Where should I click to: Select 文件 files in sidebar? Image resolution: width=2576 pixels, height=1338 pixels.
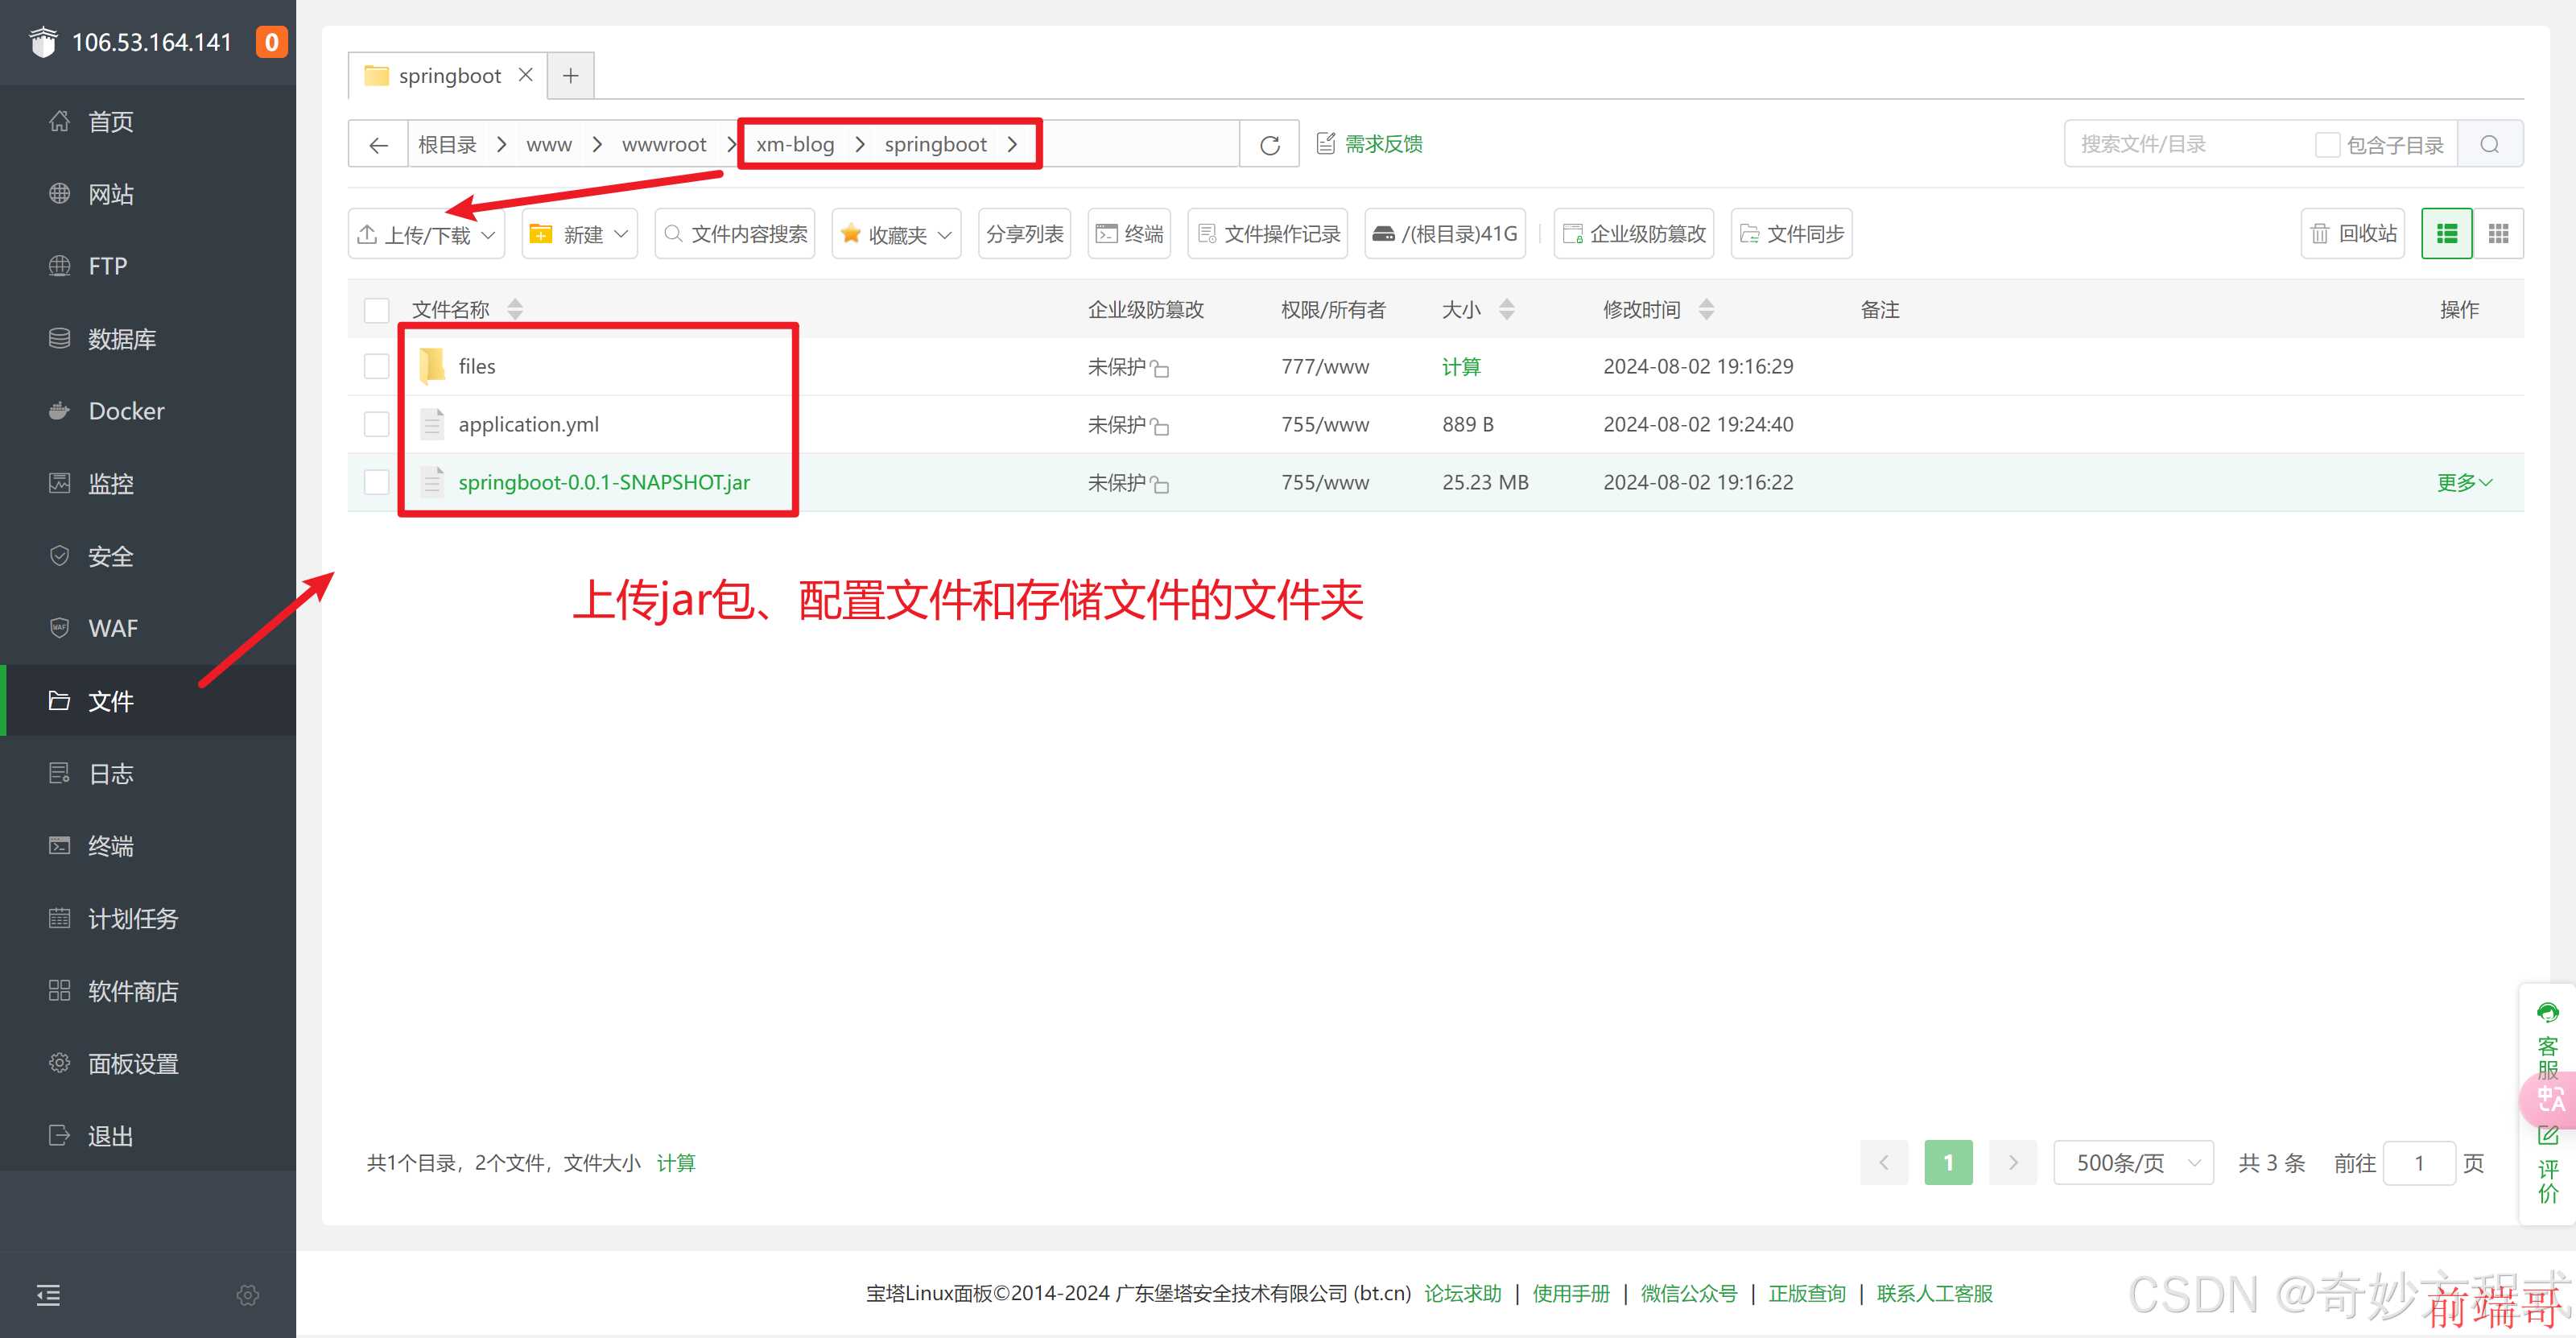pyautogui.click(x=148, y=701)
